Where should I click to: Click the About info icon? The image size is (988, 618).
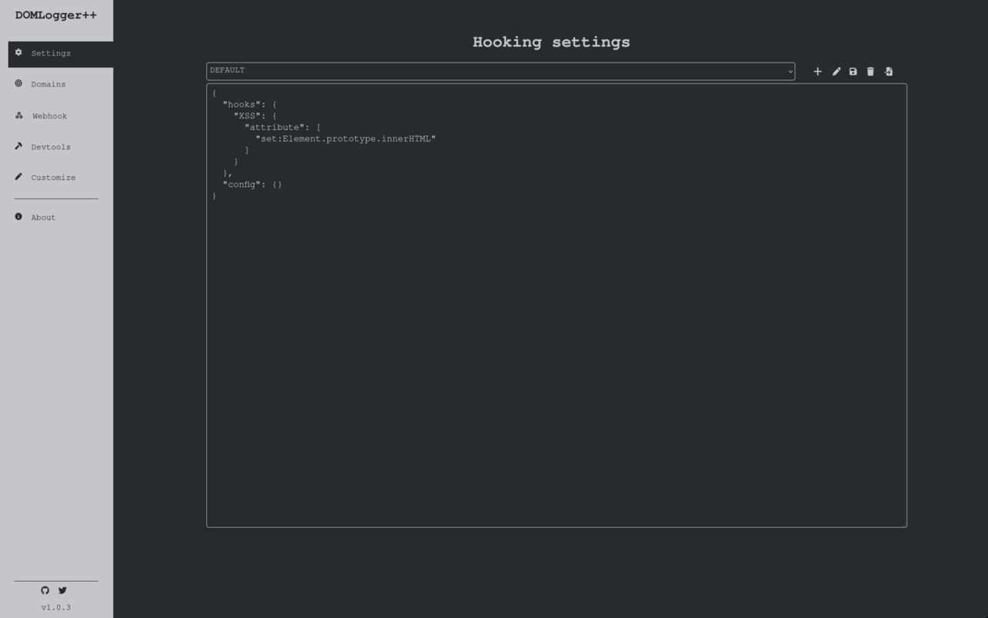19,216
